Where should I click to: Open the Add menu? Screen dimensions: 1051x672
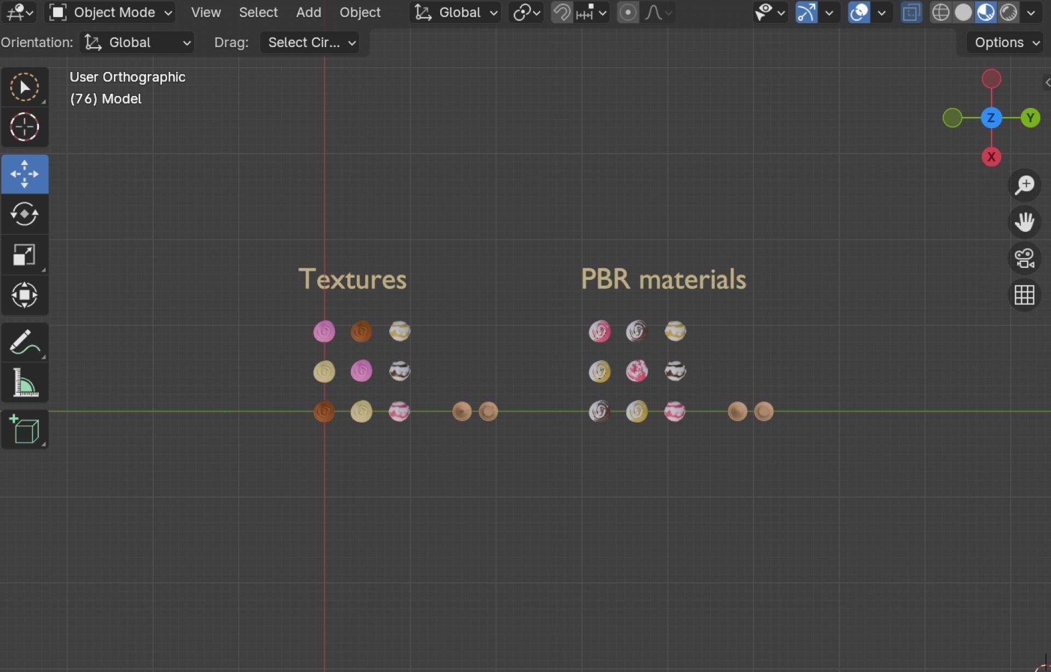[x=308, y=12]
